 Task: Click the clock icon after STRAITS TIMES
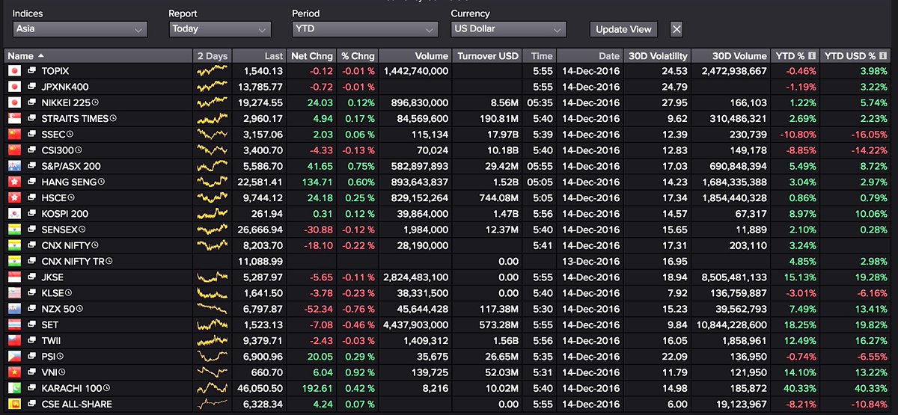tap(113, 118)
